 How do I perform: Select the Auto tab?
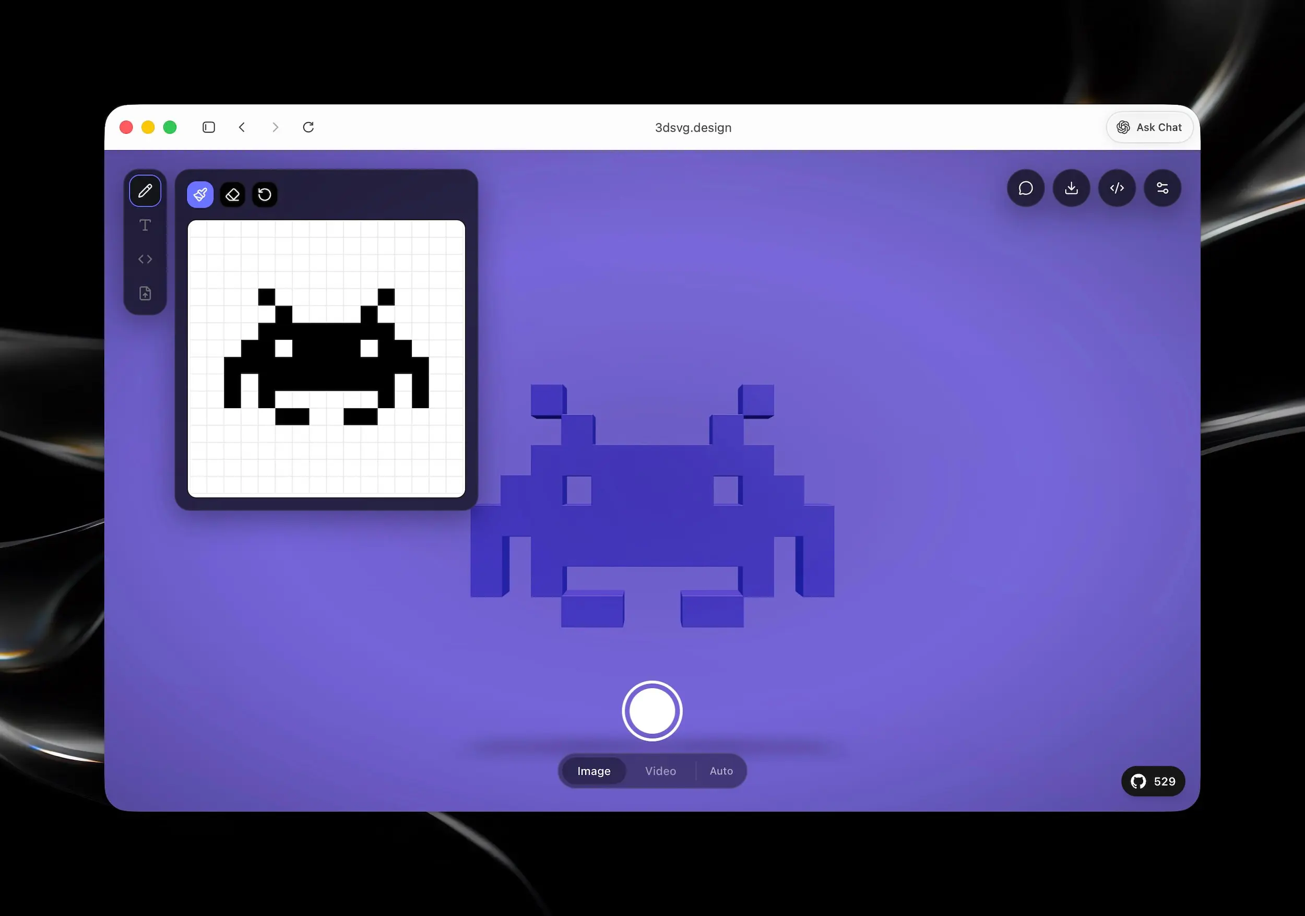tap(721, 771)
